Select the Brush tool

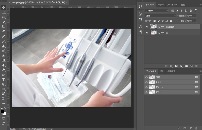[x=3, y=41]
